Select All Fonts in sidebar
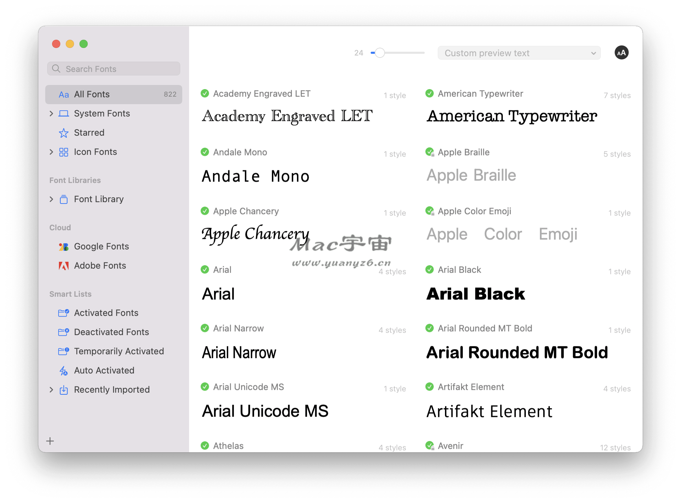Image resolution: width=681 pixels, height=503 pixels. point(114,95)
